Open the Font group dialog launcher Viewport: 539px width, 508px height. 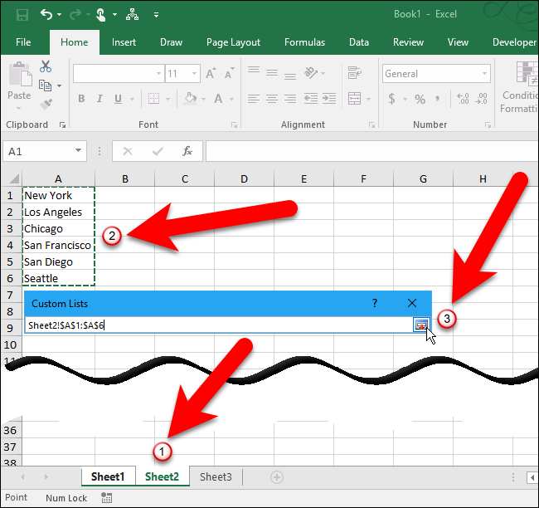tap(234, 125)
